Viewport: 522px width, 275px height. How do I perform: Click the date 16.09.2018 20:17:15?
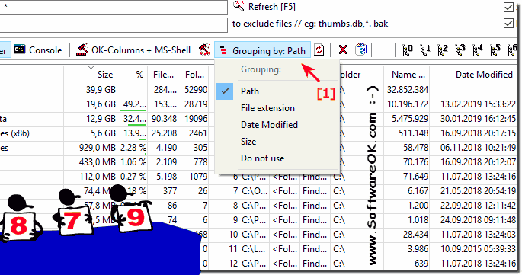478,133
